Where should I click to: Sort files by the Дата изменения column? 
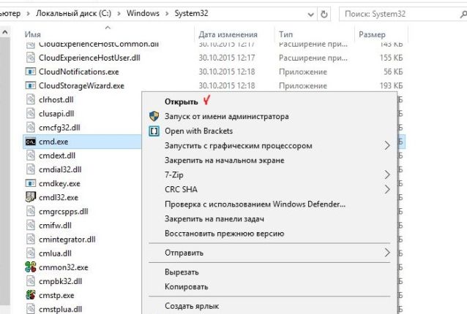(x=228, y=34)
